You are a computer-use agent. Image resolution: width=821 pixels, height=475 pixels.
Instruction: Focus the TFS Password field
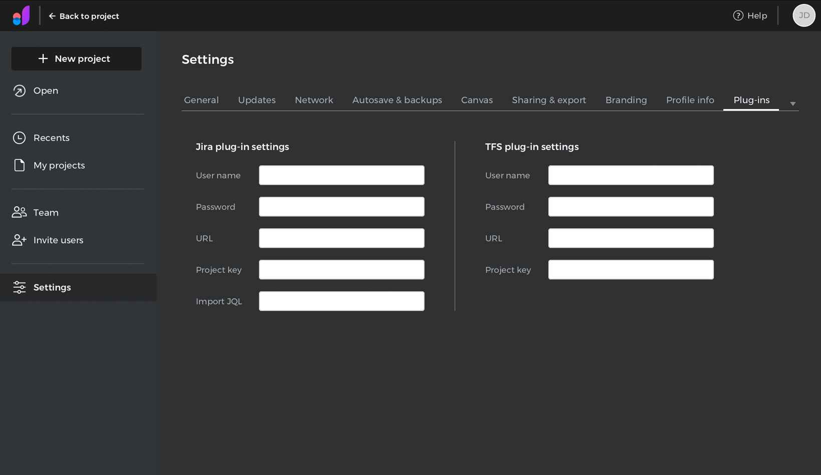631,206
